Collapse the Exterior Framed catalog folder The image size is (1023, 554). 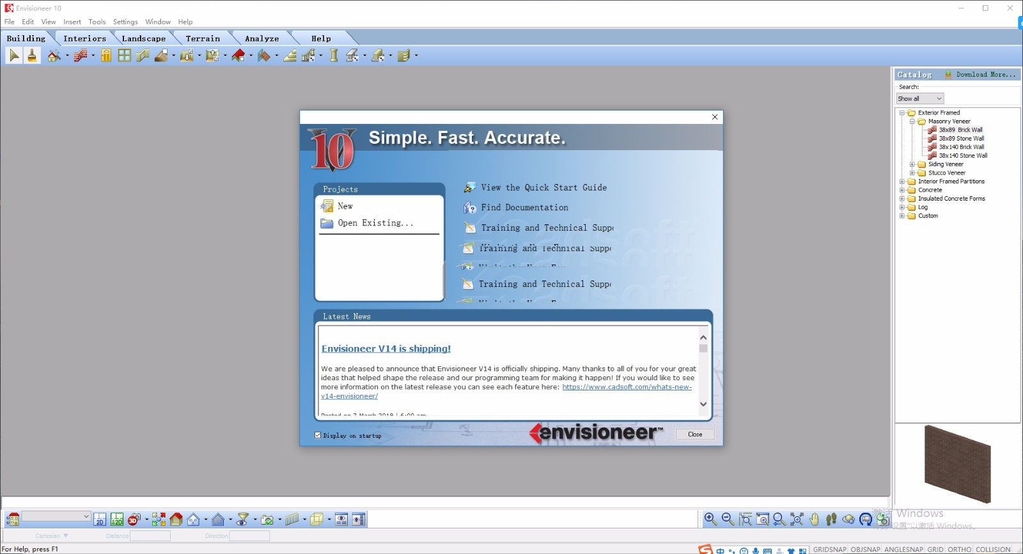point(902,112)
